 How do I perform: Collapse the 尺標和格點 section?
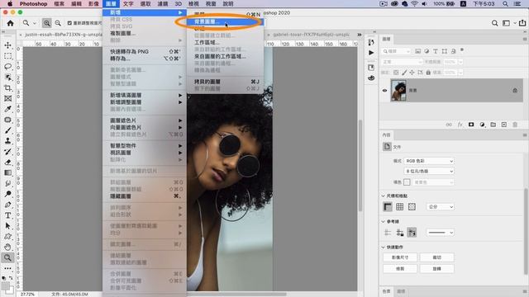(384, 196)
